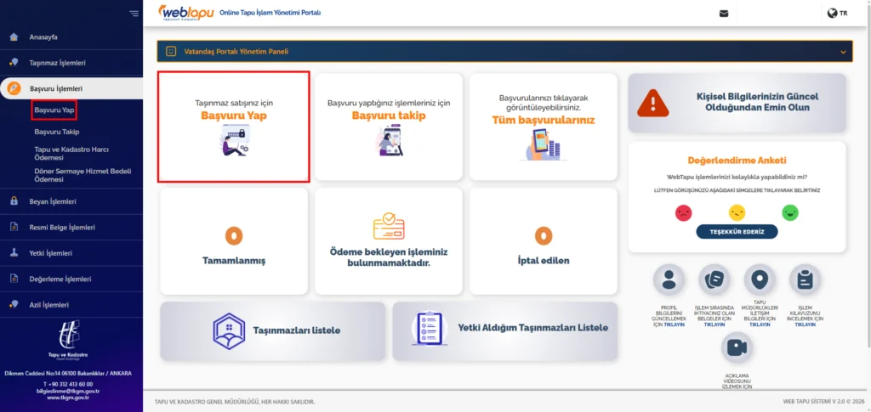The height and width of the screenshot is (412, 871).
Task: Click the Değerleme İşlemleri icon
Action: click(14, 279)
